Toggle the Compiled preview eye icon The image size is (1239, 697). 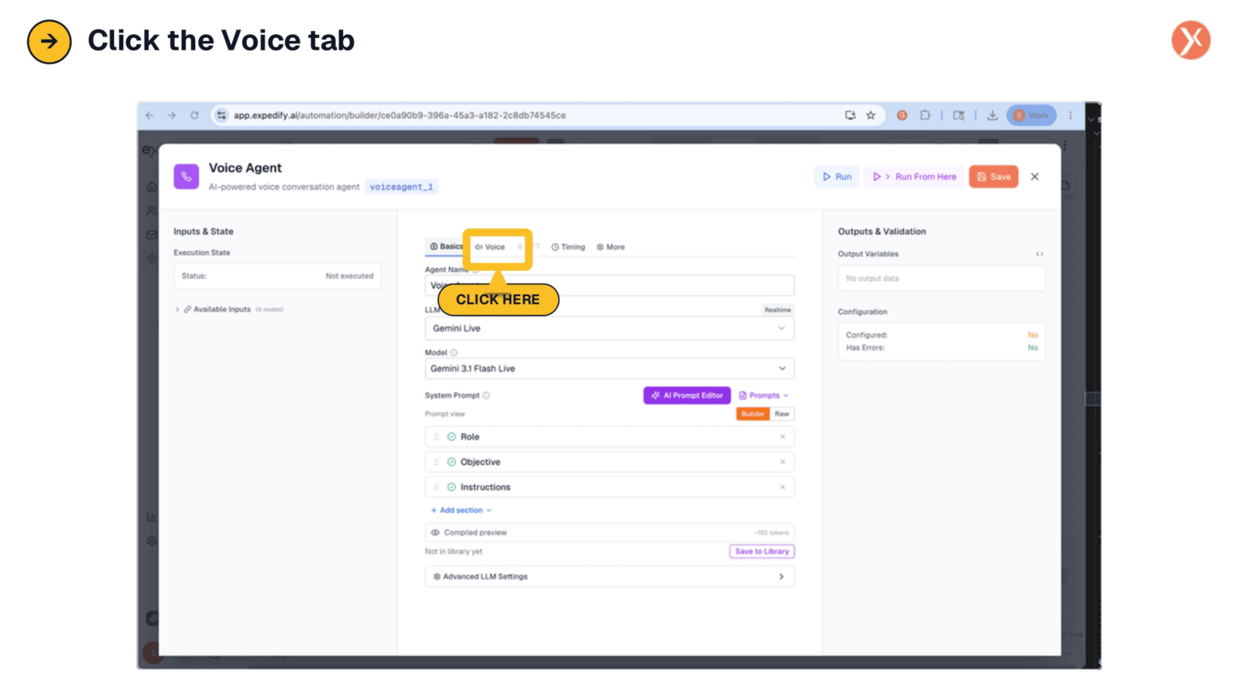point(435,533)
